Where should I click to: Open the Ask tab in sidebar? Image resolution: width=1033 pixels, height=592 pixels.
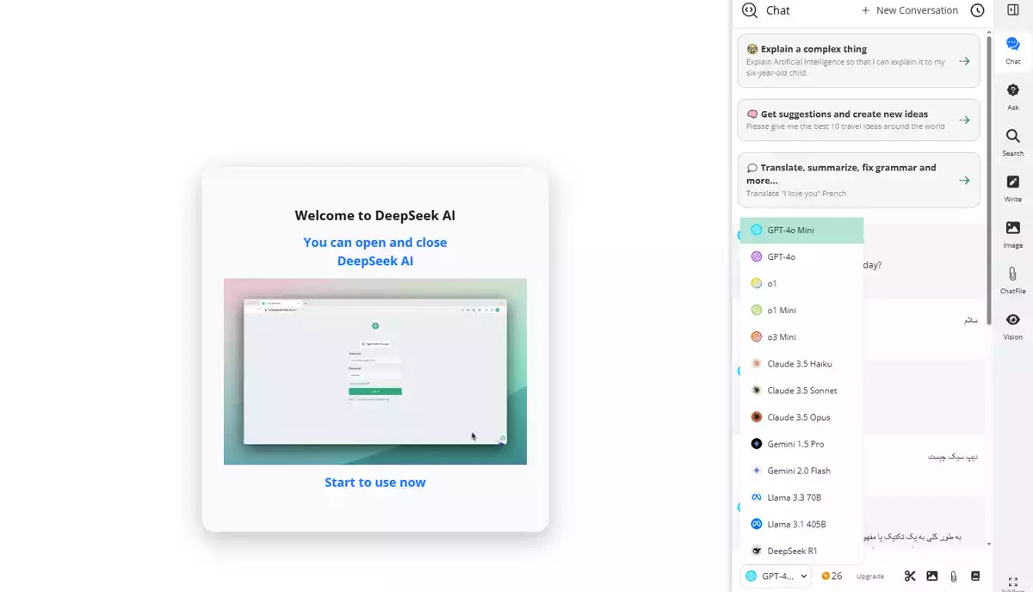tap(1013, 96)
